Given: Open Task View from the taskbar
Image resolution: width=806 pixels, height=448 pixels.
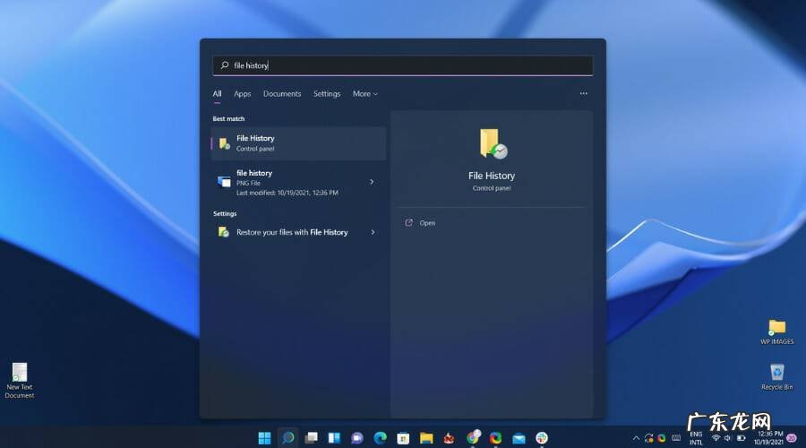Looking at the screenshot, I should click(311, 438).
